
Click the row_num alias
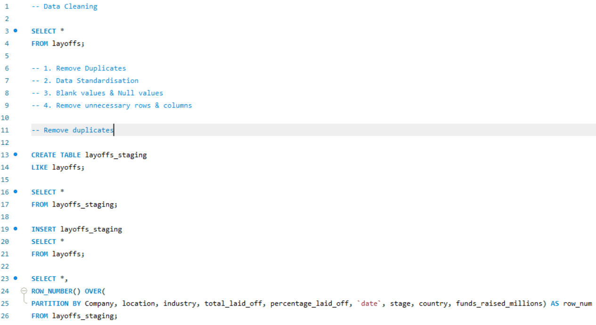tap(577, 303)
